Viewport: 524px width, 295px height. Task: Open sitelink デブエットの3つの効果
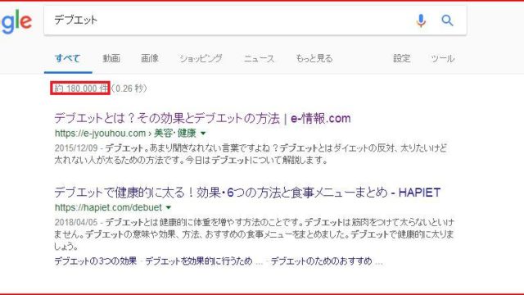[x=96, y=261]
